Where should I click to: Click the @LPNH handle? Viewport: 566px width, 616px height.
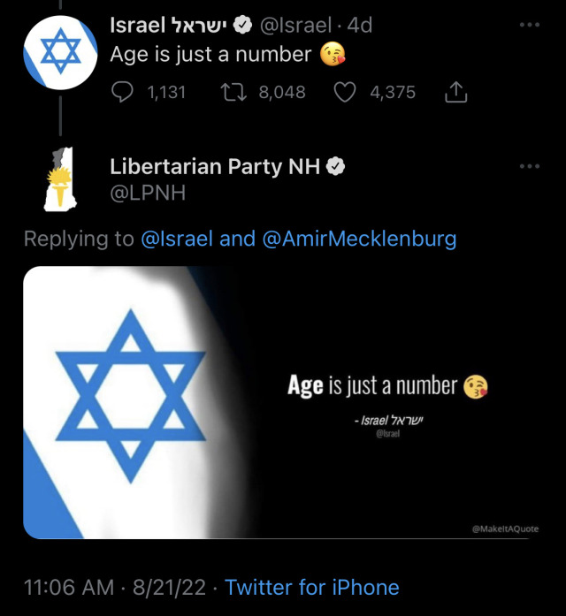[x=148, y=193]
